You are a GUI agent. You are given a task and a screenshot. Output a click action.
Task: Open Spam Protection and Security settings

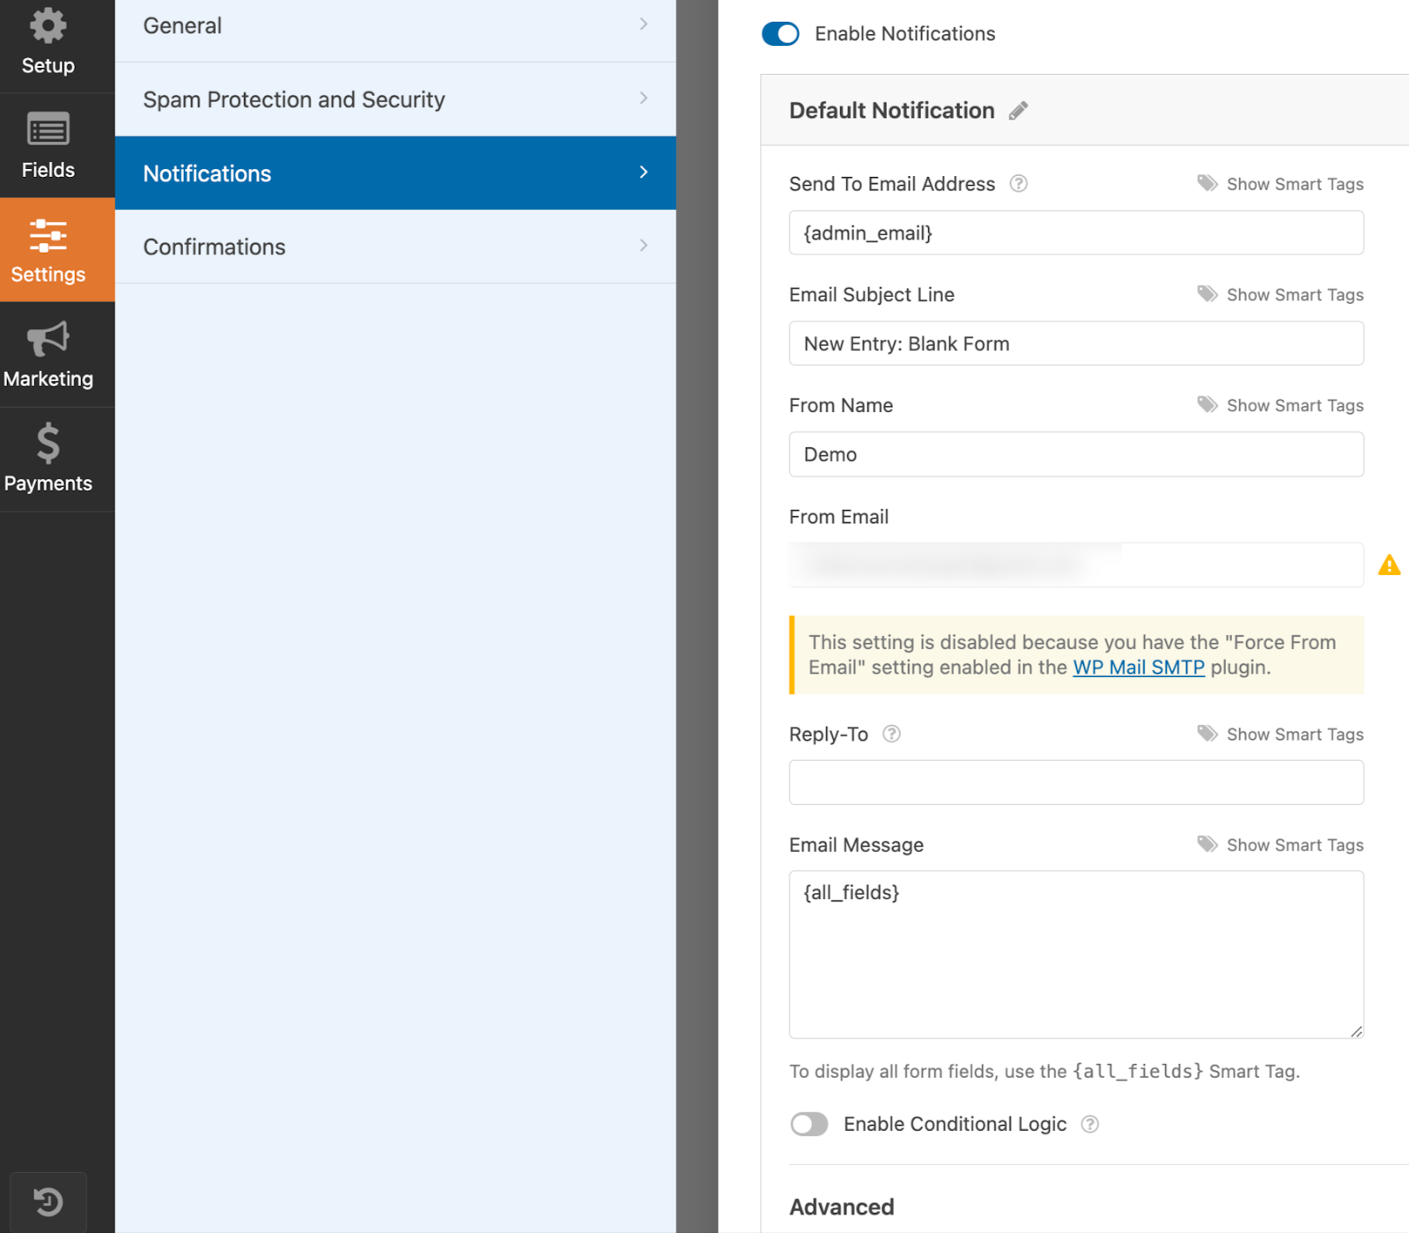tap(395, 100)
